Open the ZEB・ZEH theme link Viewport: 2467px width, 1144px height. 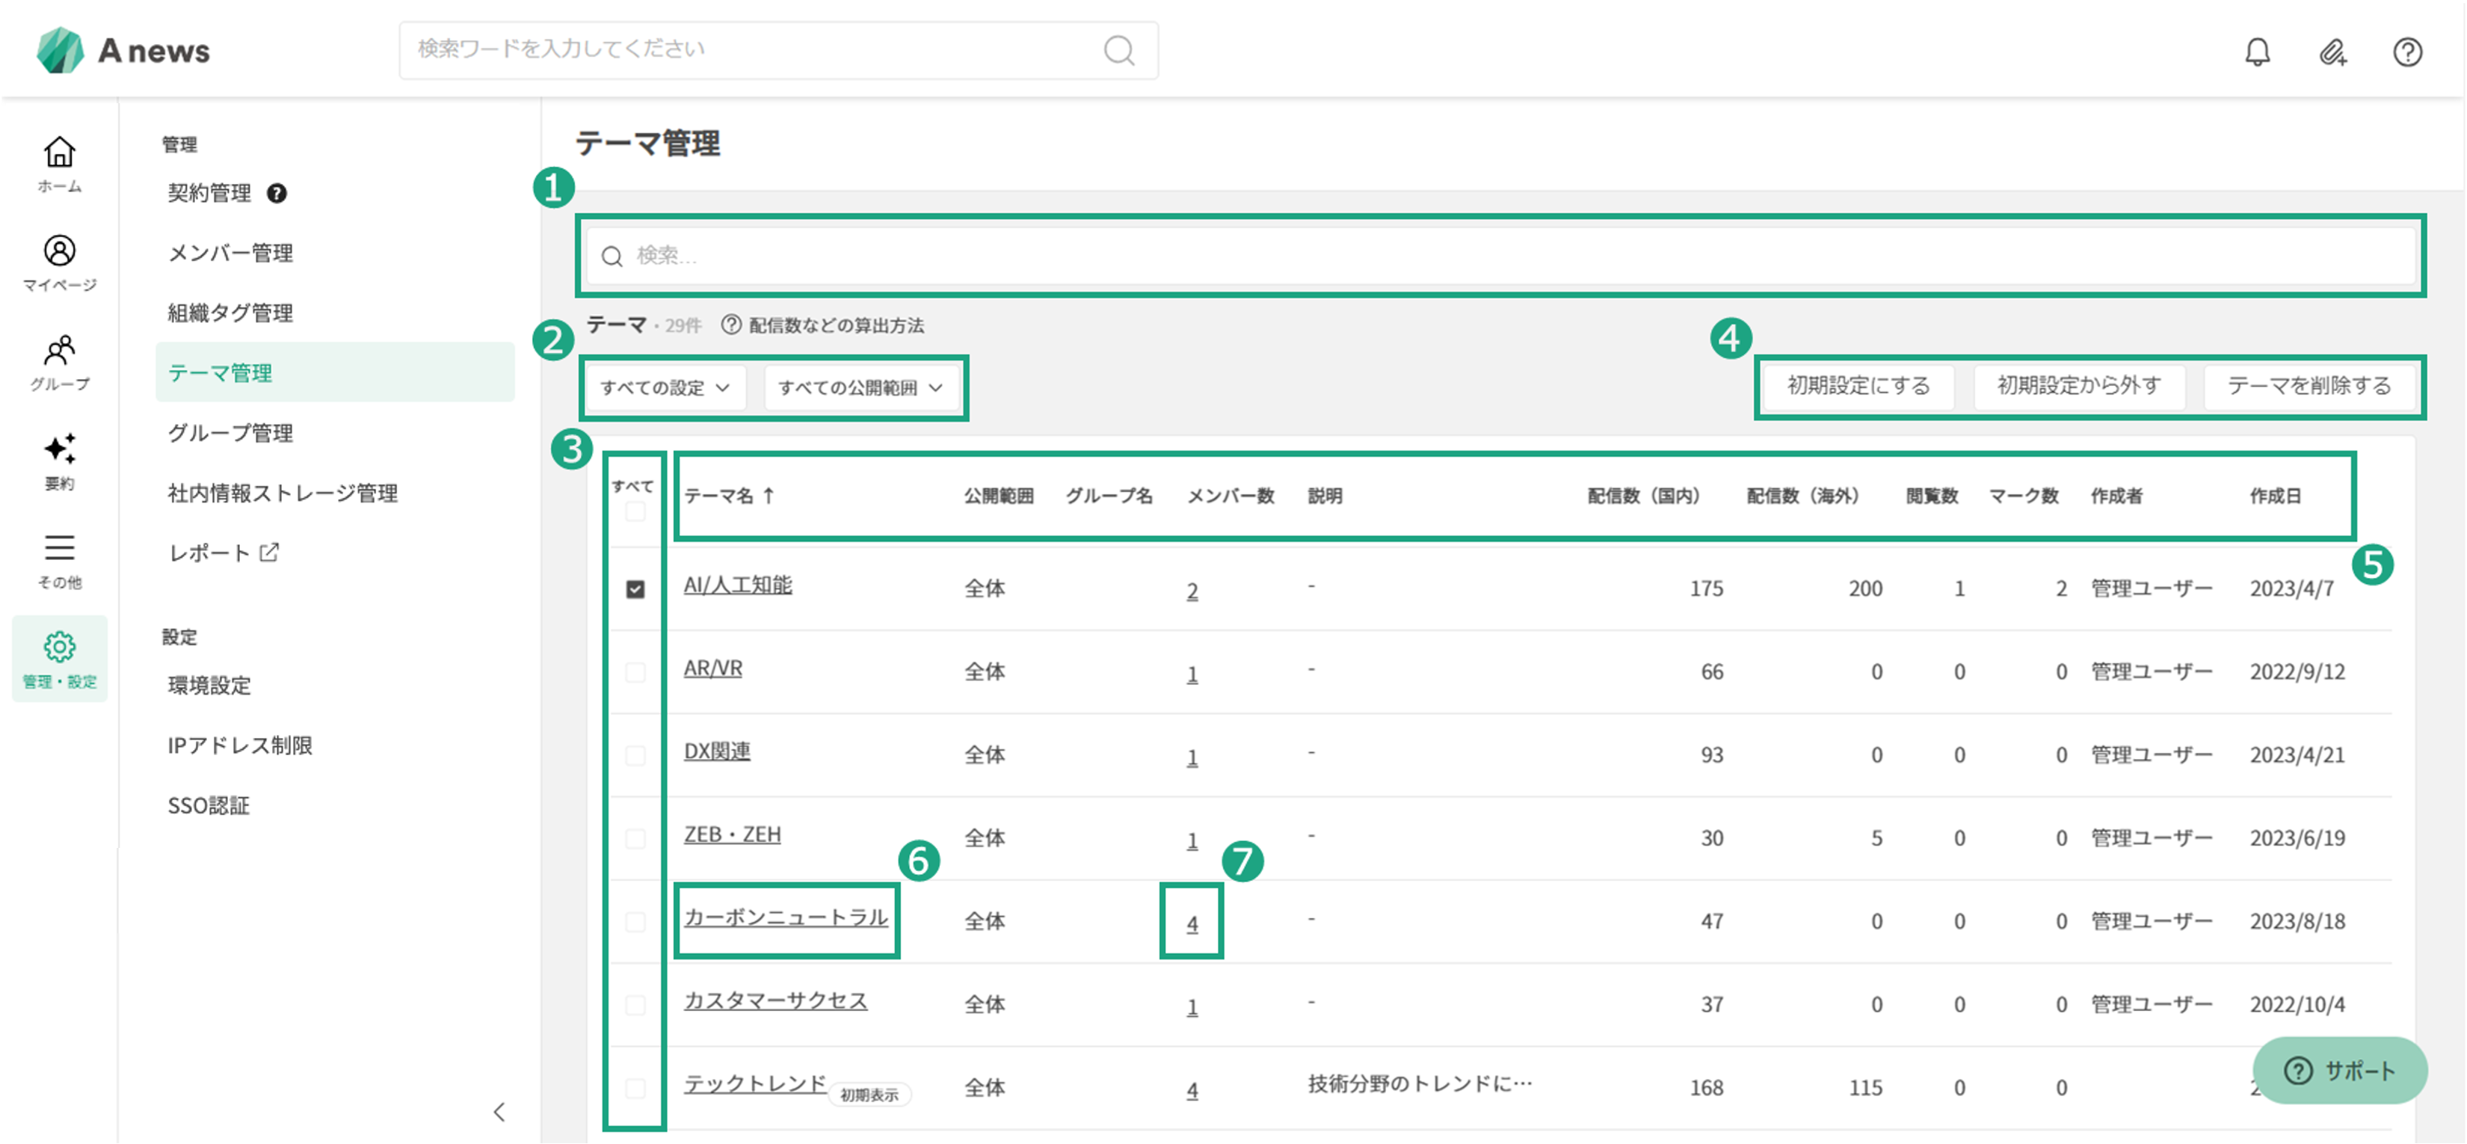point(732,835)
